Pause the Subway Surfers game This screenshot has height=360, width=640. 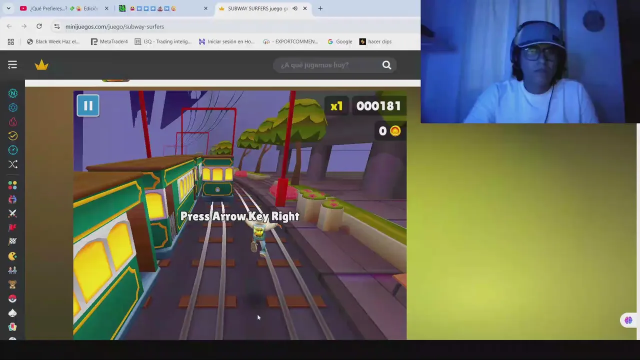[88, 105]
